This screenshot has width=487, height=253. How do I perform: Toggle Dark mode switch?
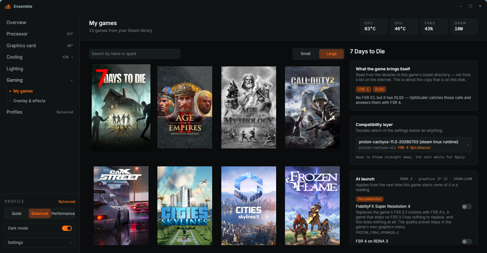(67, 228)
